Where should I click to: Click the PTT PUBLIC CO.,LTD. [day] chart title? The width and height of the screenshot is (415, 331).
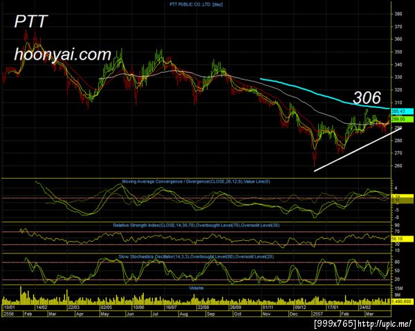coord(196,4)
